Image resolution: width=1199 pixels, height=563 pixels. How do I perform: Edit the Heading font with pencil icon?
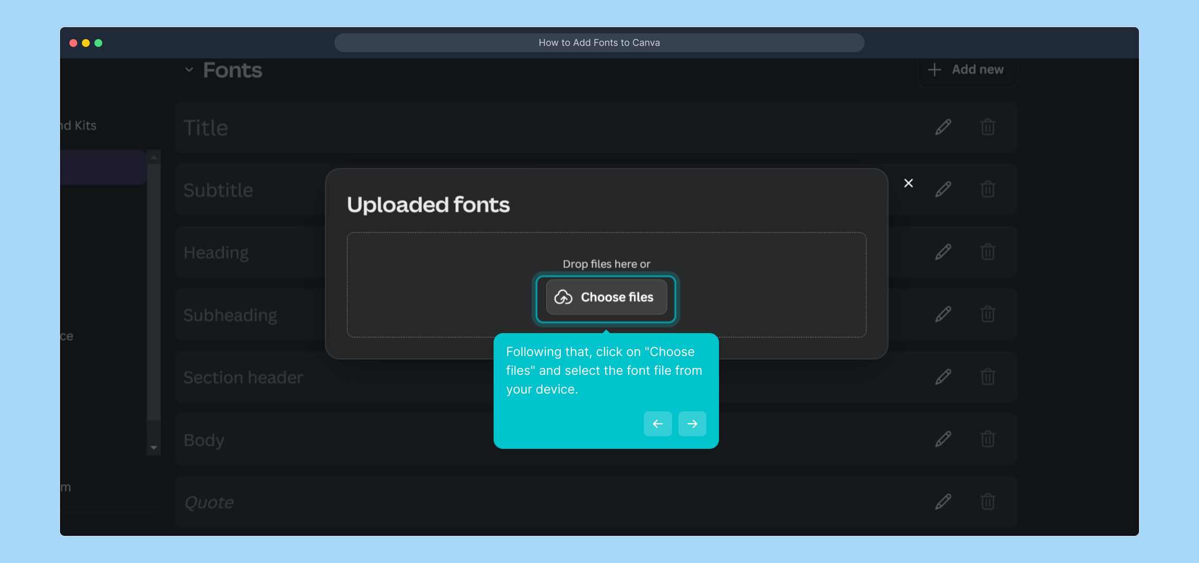[942, 252]
